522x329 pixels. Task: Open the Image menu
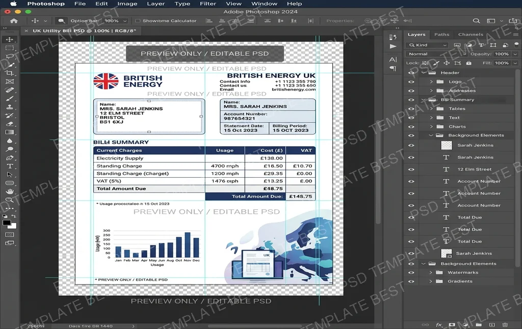[127, 4]
